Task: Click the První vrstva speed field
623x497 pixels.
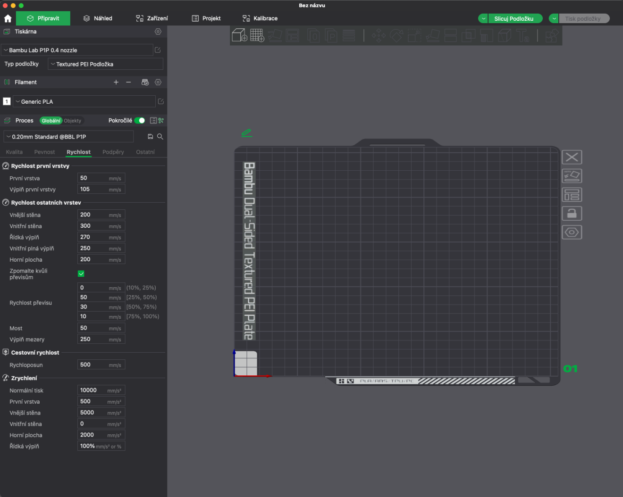Action: click(101, 178)
